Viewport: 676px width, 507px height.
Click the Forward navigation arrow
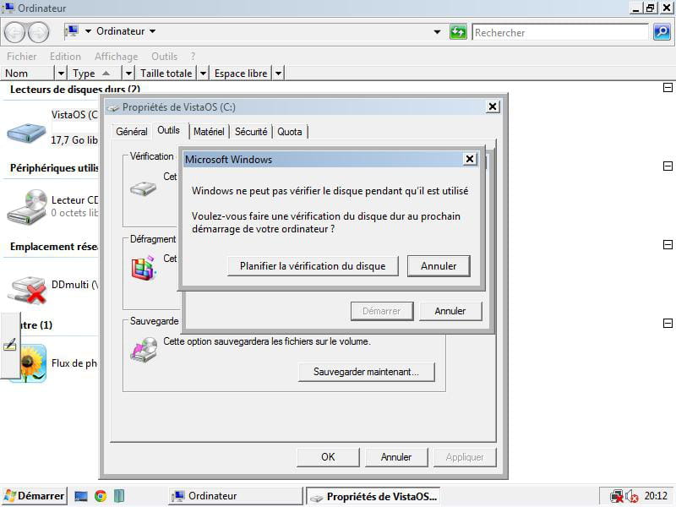pyautogui.click(x=38, y=32)
